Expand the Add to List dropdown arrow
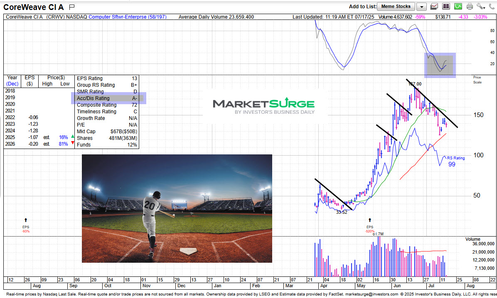This screenshot has width=497, height=298. point(421,7)
